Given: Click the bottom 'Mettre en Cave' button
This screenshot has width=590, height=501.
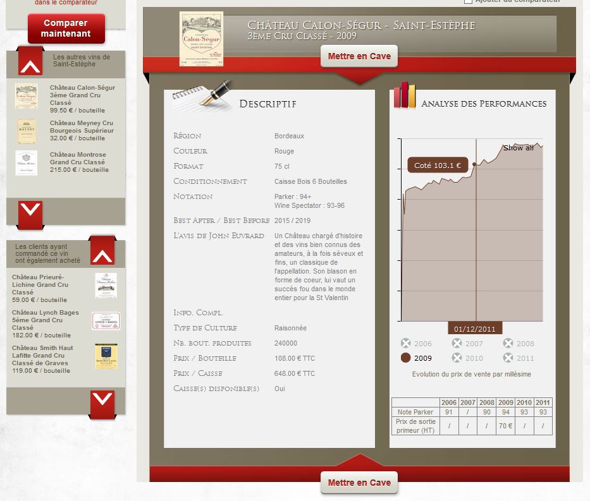Looking at the screenshot, I should 359,483.
